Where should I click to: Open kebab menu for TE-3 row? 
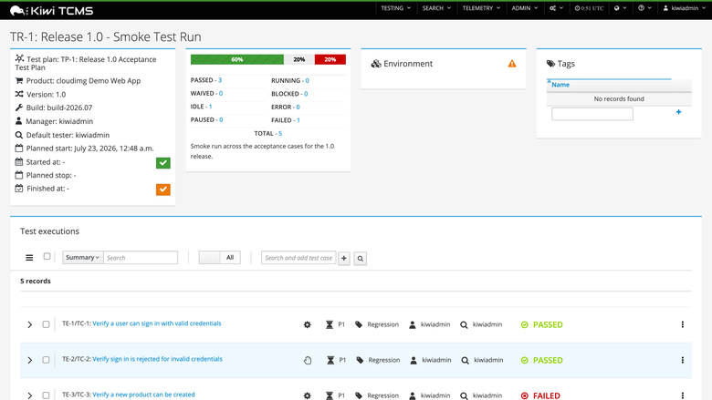(682, 395)
